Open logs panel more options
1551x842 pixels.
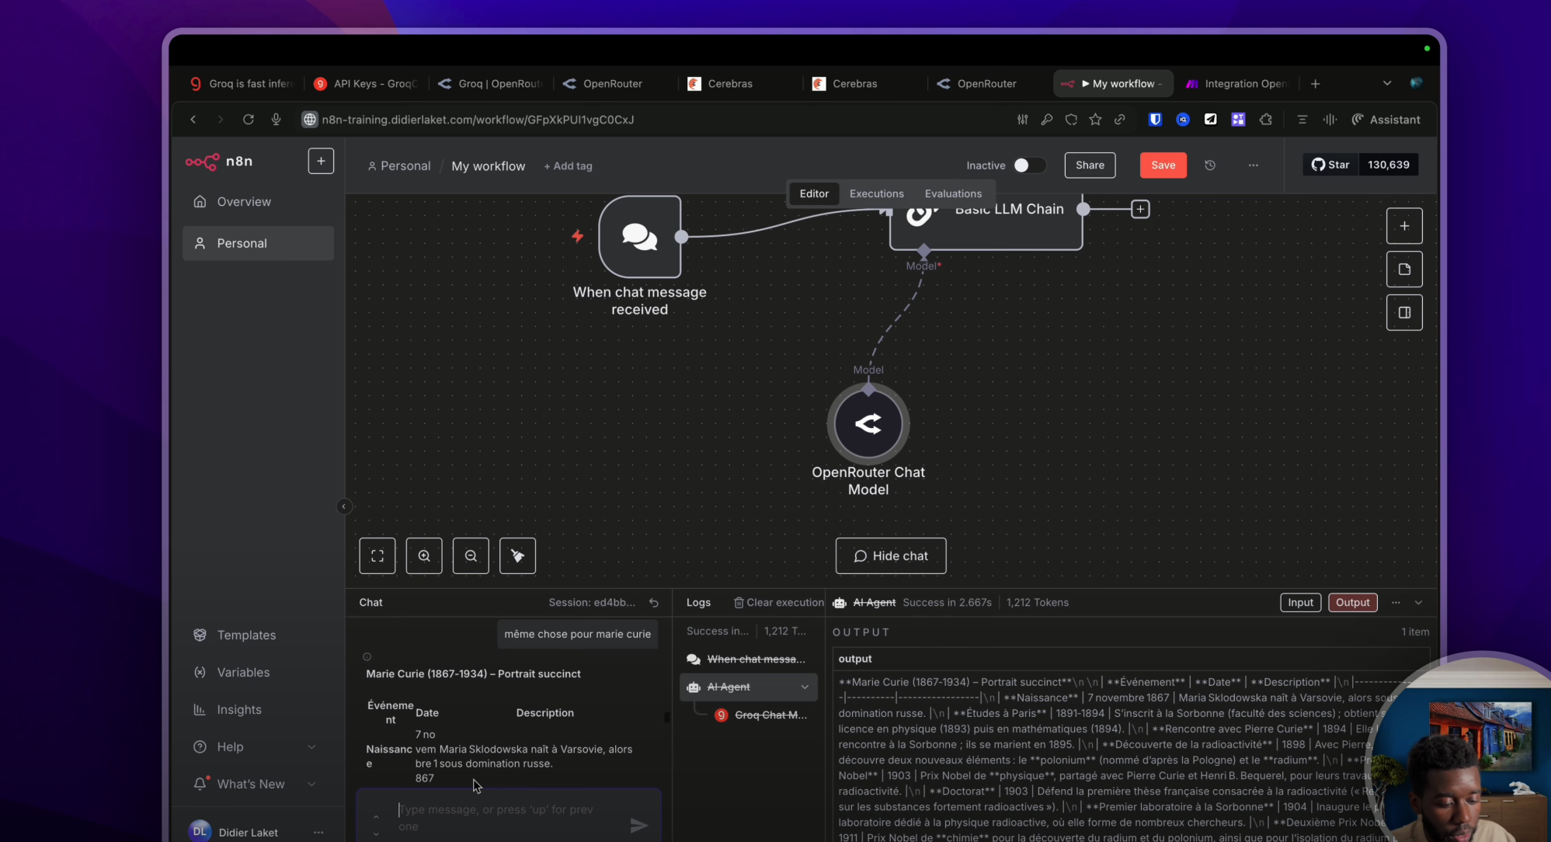pos(1396,603)
